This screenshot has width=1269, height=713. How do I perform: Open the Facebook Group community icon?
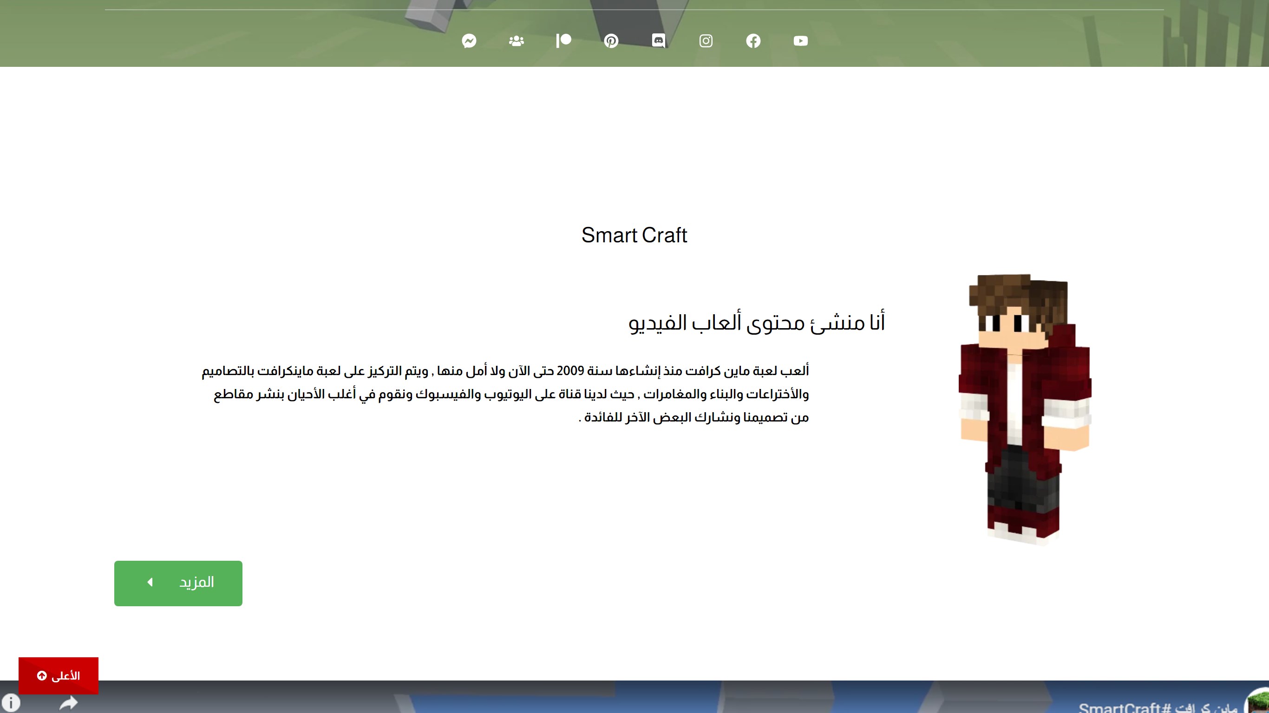point(517,41)
